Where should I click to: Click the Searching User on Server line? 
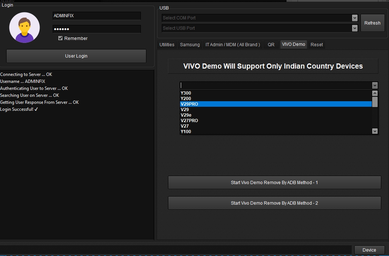(30, 95)
